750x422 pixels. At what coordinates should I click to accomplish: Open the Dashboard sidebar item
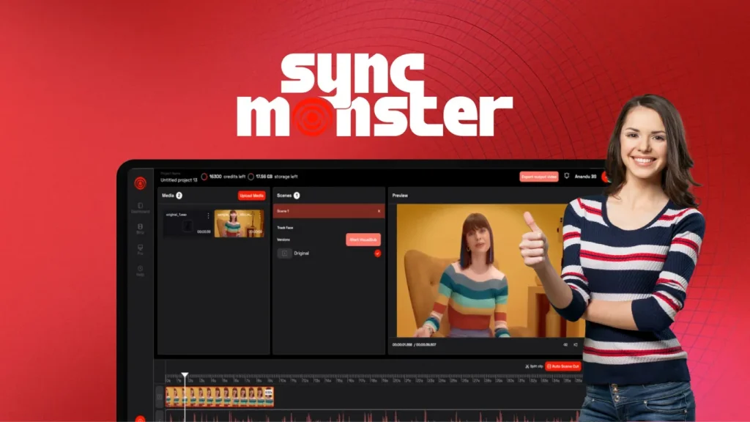coord(140,207)
